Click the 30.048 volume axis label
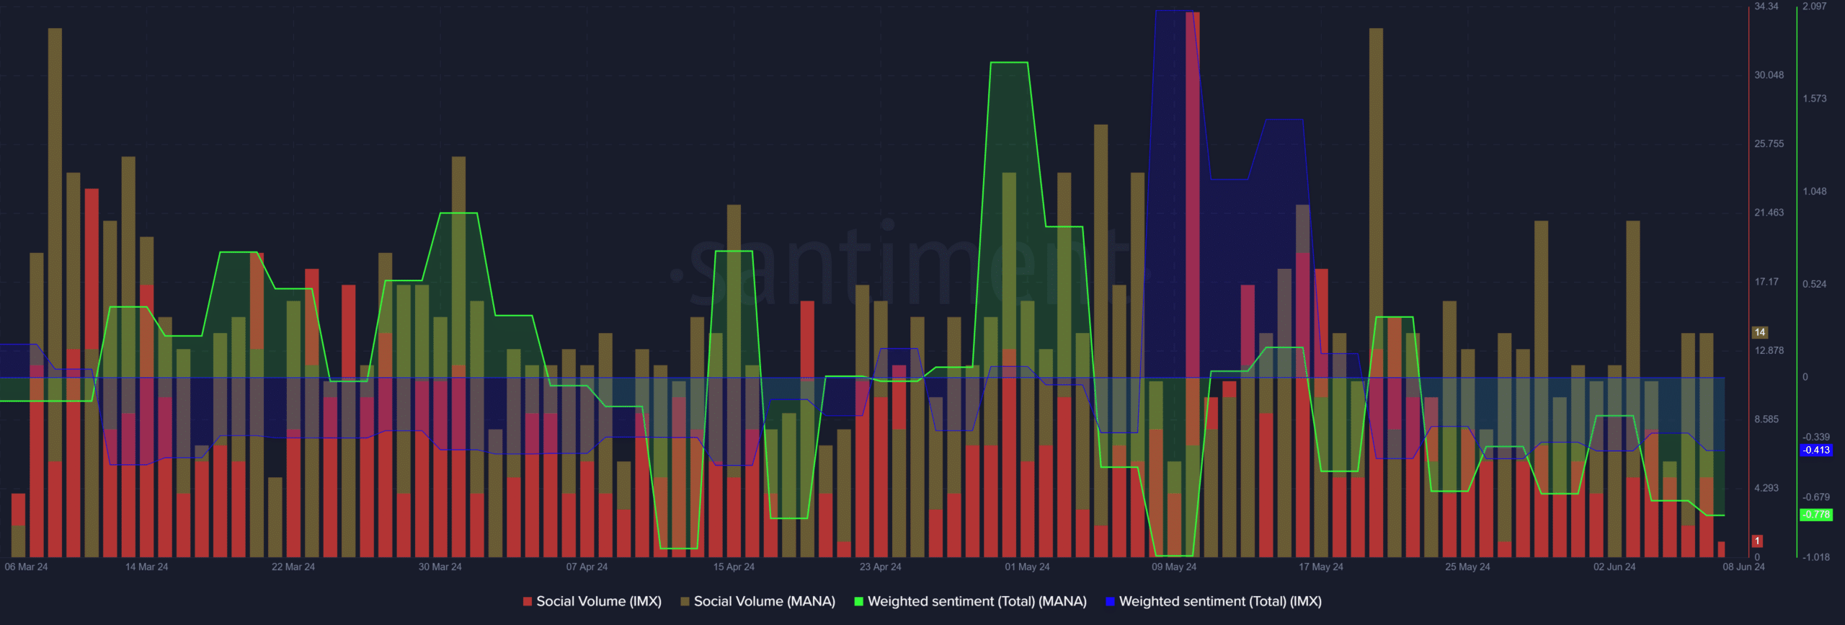The width and height of the screenshot is (1845, 625). click(1769, 75)
